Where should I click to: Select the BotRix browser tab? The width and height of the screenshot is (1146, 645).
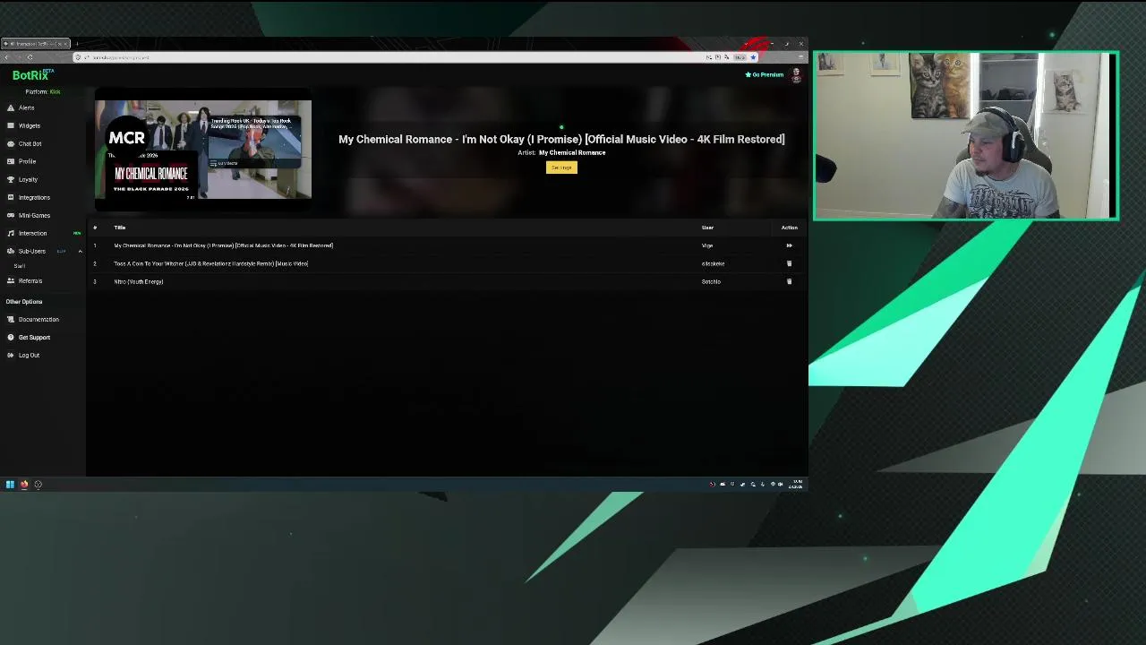(x=36, y=44)
